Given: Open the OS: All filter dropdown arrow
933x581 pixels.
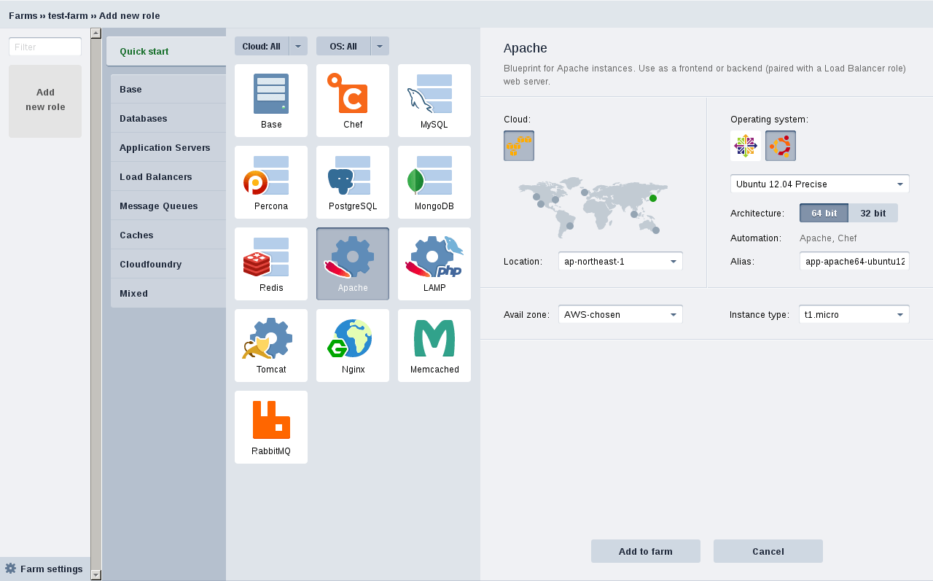Looking at the screenshot, I should tap(380, 46).
